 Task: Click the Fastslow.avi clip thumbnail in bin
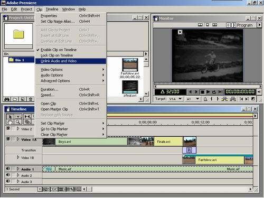coord(130,65)
